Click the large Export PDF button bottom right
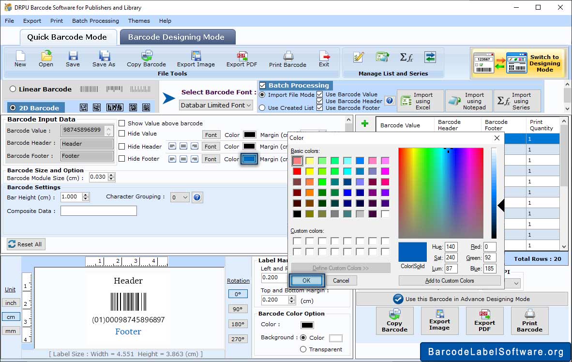The height and width of the screenshot is (362, 572). coord(484,321)
